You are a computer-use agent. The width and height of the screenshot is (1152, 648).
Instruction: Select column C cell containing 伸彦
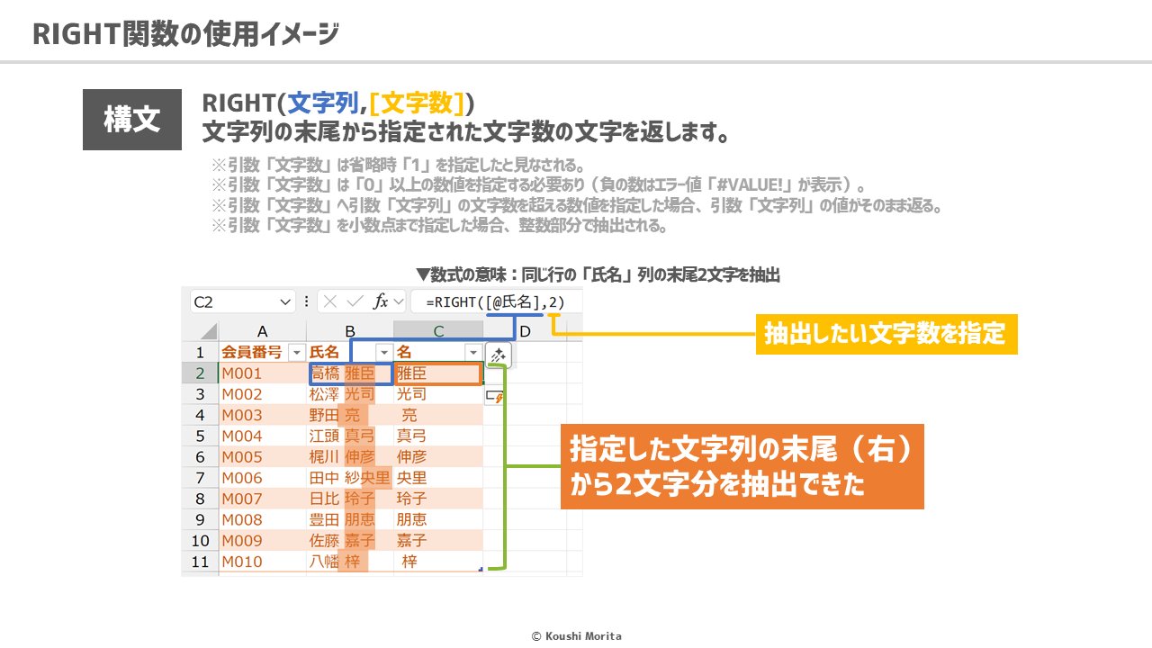pyautogui.click(x=438, y=457)
